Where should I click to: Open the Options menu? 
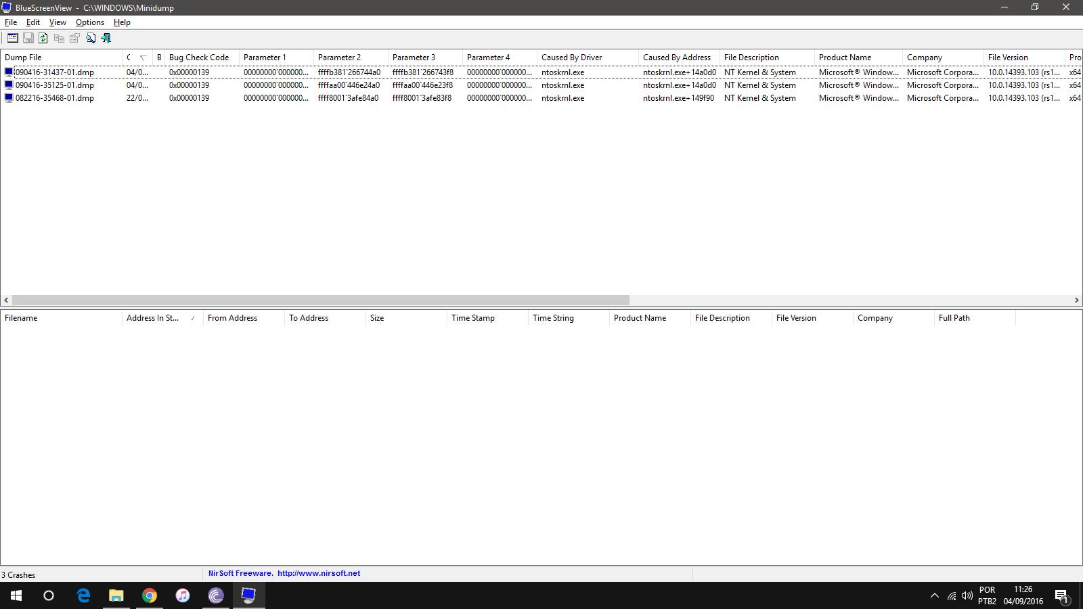pyautogui.click(x=90, y=22)
